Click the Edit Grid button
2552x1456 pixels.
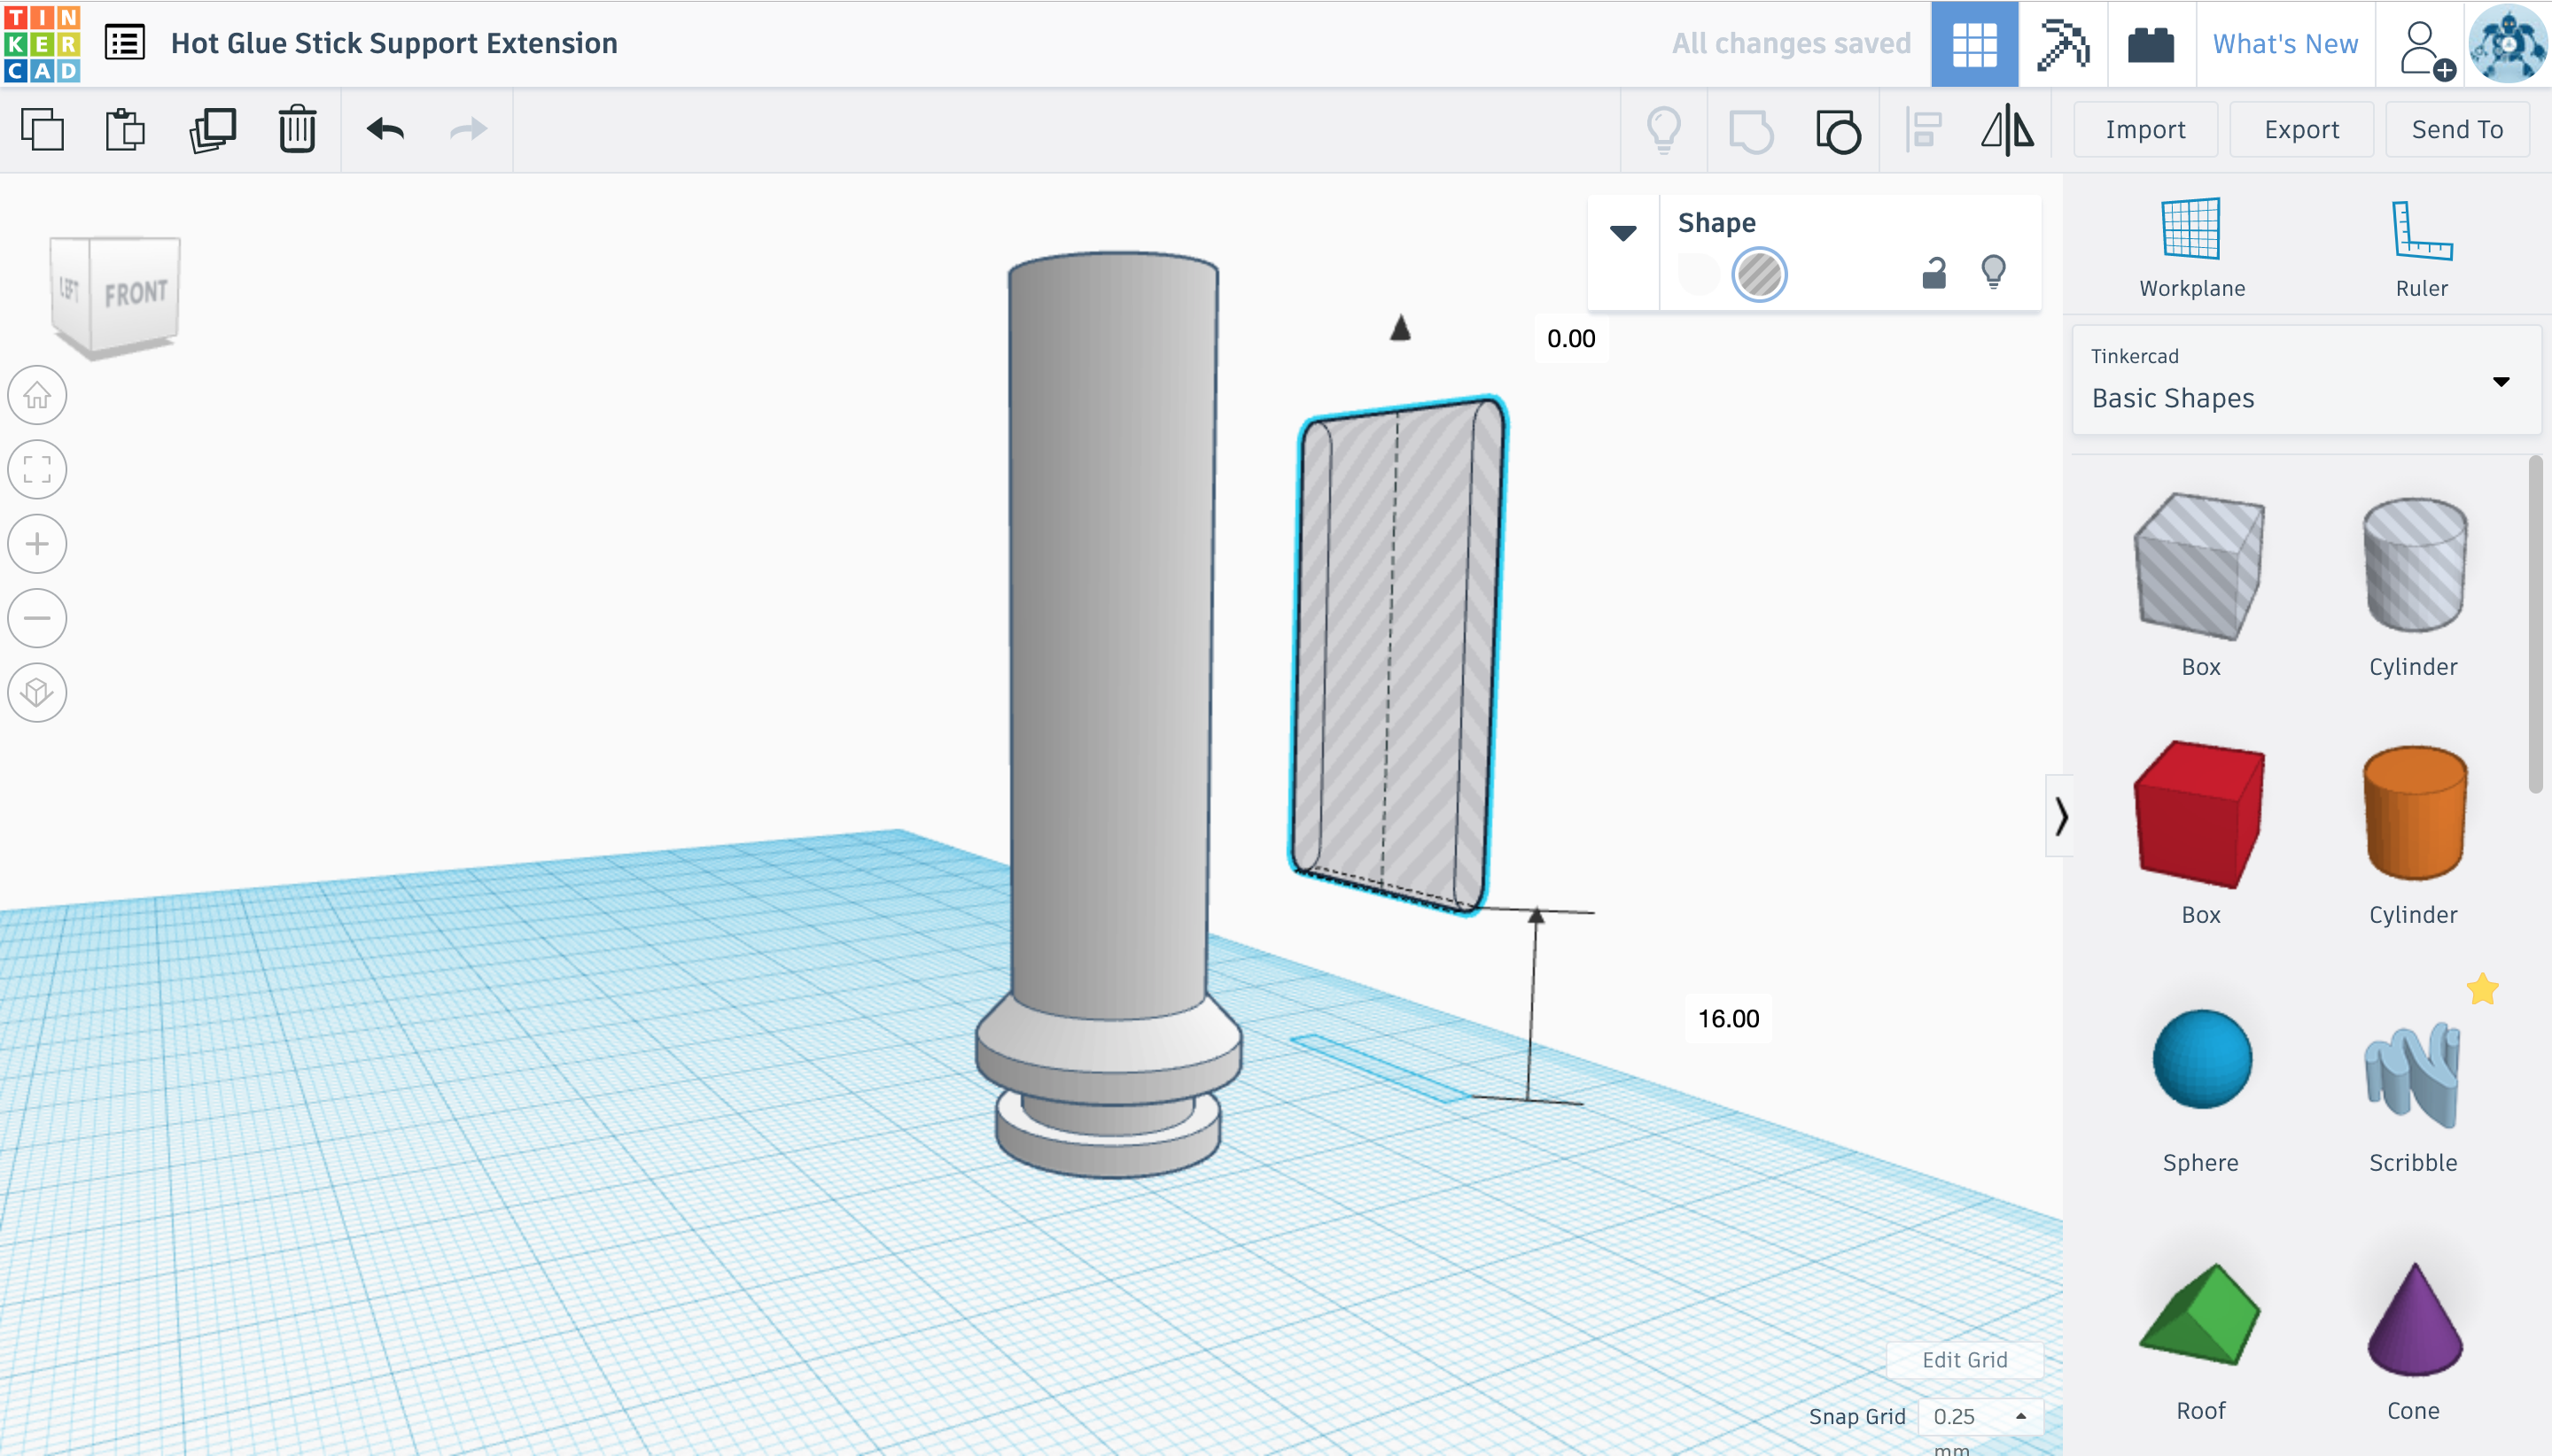coord(1964,1359)
